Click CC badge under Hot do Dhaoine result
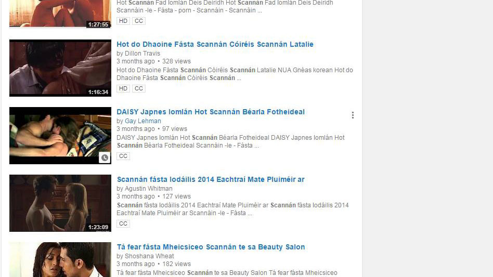 point(139,88)
